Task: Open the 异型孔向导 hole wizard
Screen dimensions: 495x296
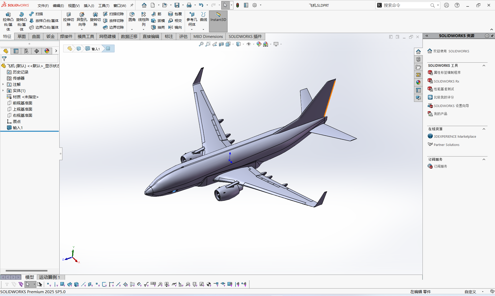Action: pyautogui.click(x=82, y=19)
